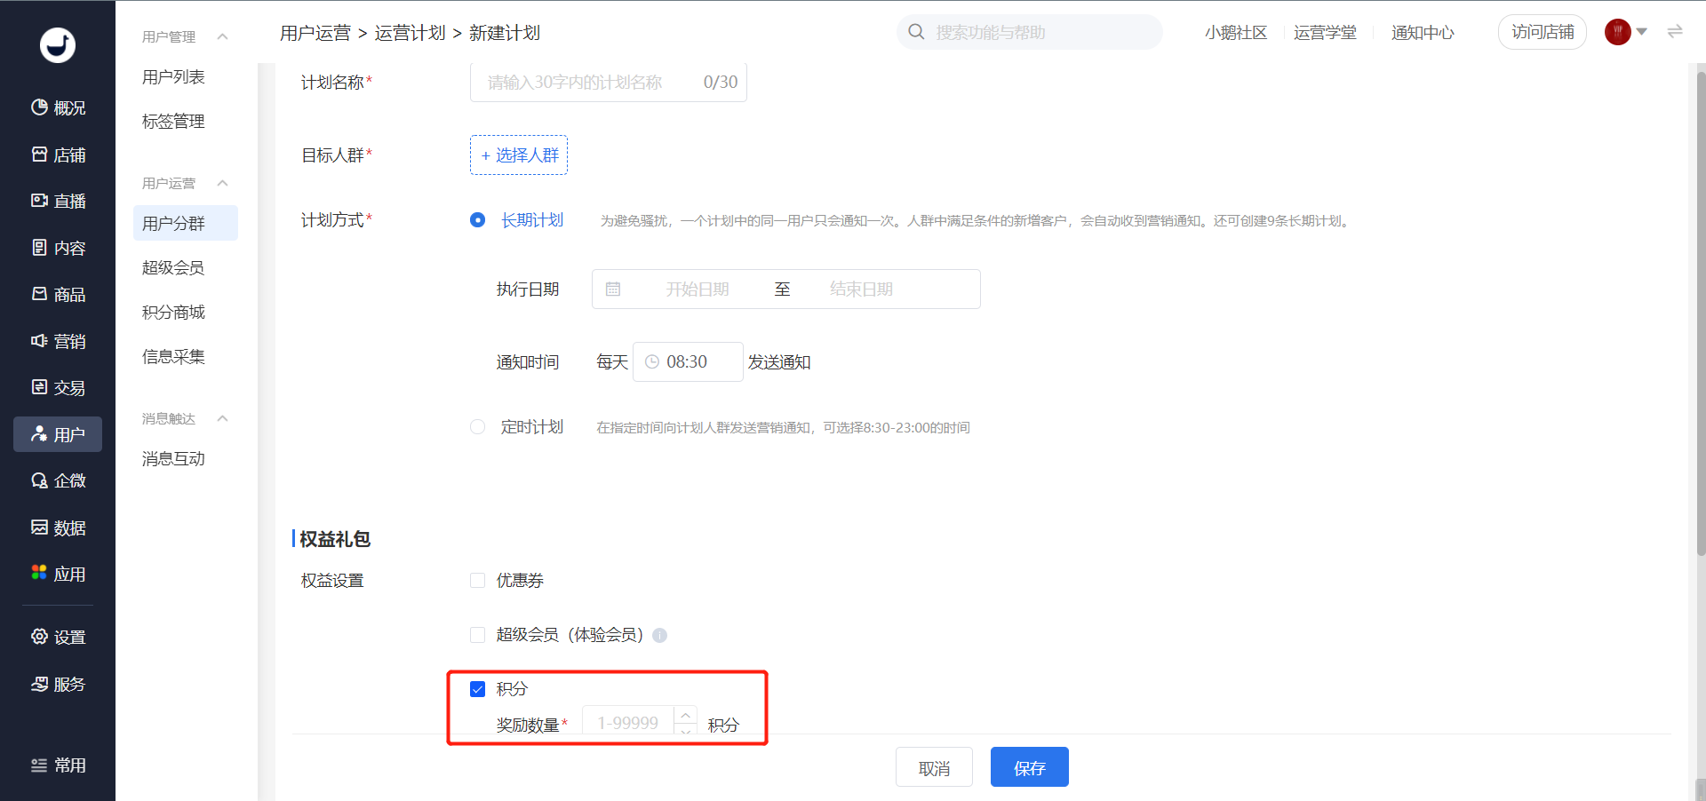Navigate to the 商品 products section
Image resolution: width=1706 pixels, height=801 pixels.
(58, 295)
